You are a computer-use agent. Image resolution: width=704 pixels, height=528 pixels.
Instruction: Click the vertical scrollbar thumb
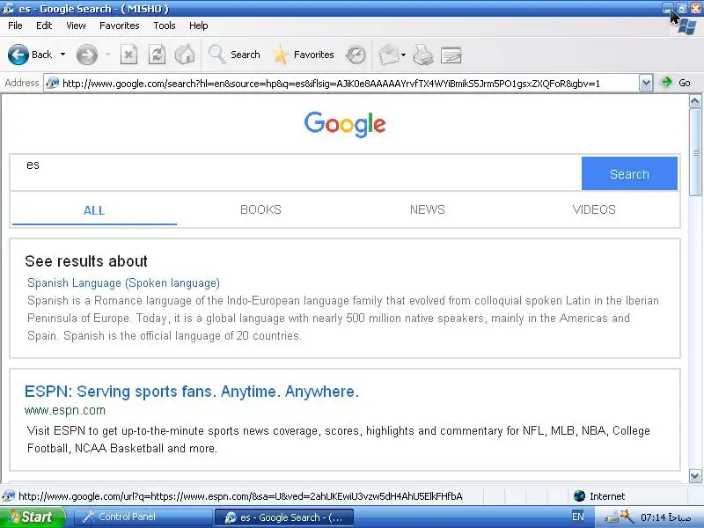(x=695, y=151)
